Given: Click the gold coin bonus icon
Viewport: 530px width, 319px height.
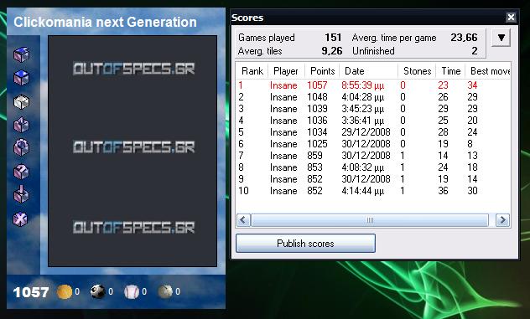Looking at the screenshot, I should (x=65, y=291).
